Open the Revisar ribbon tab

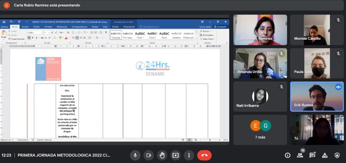(95, 27)
